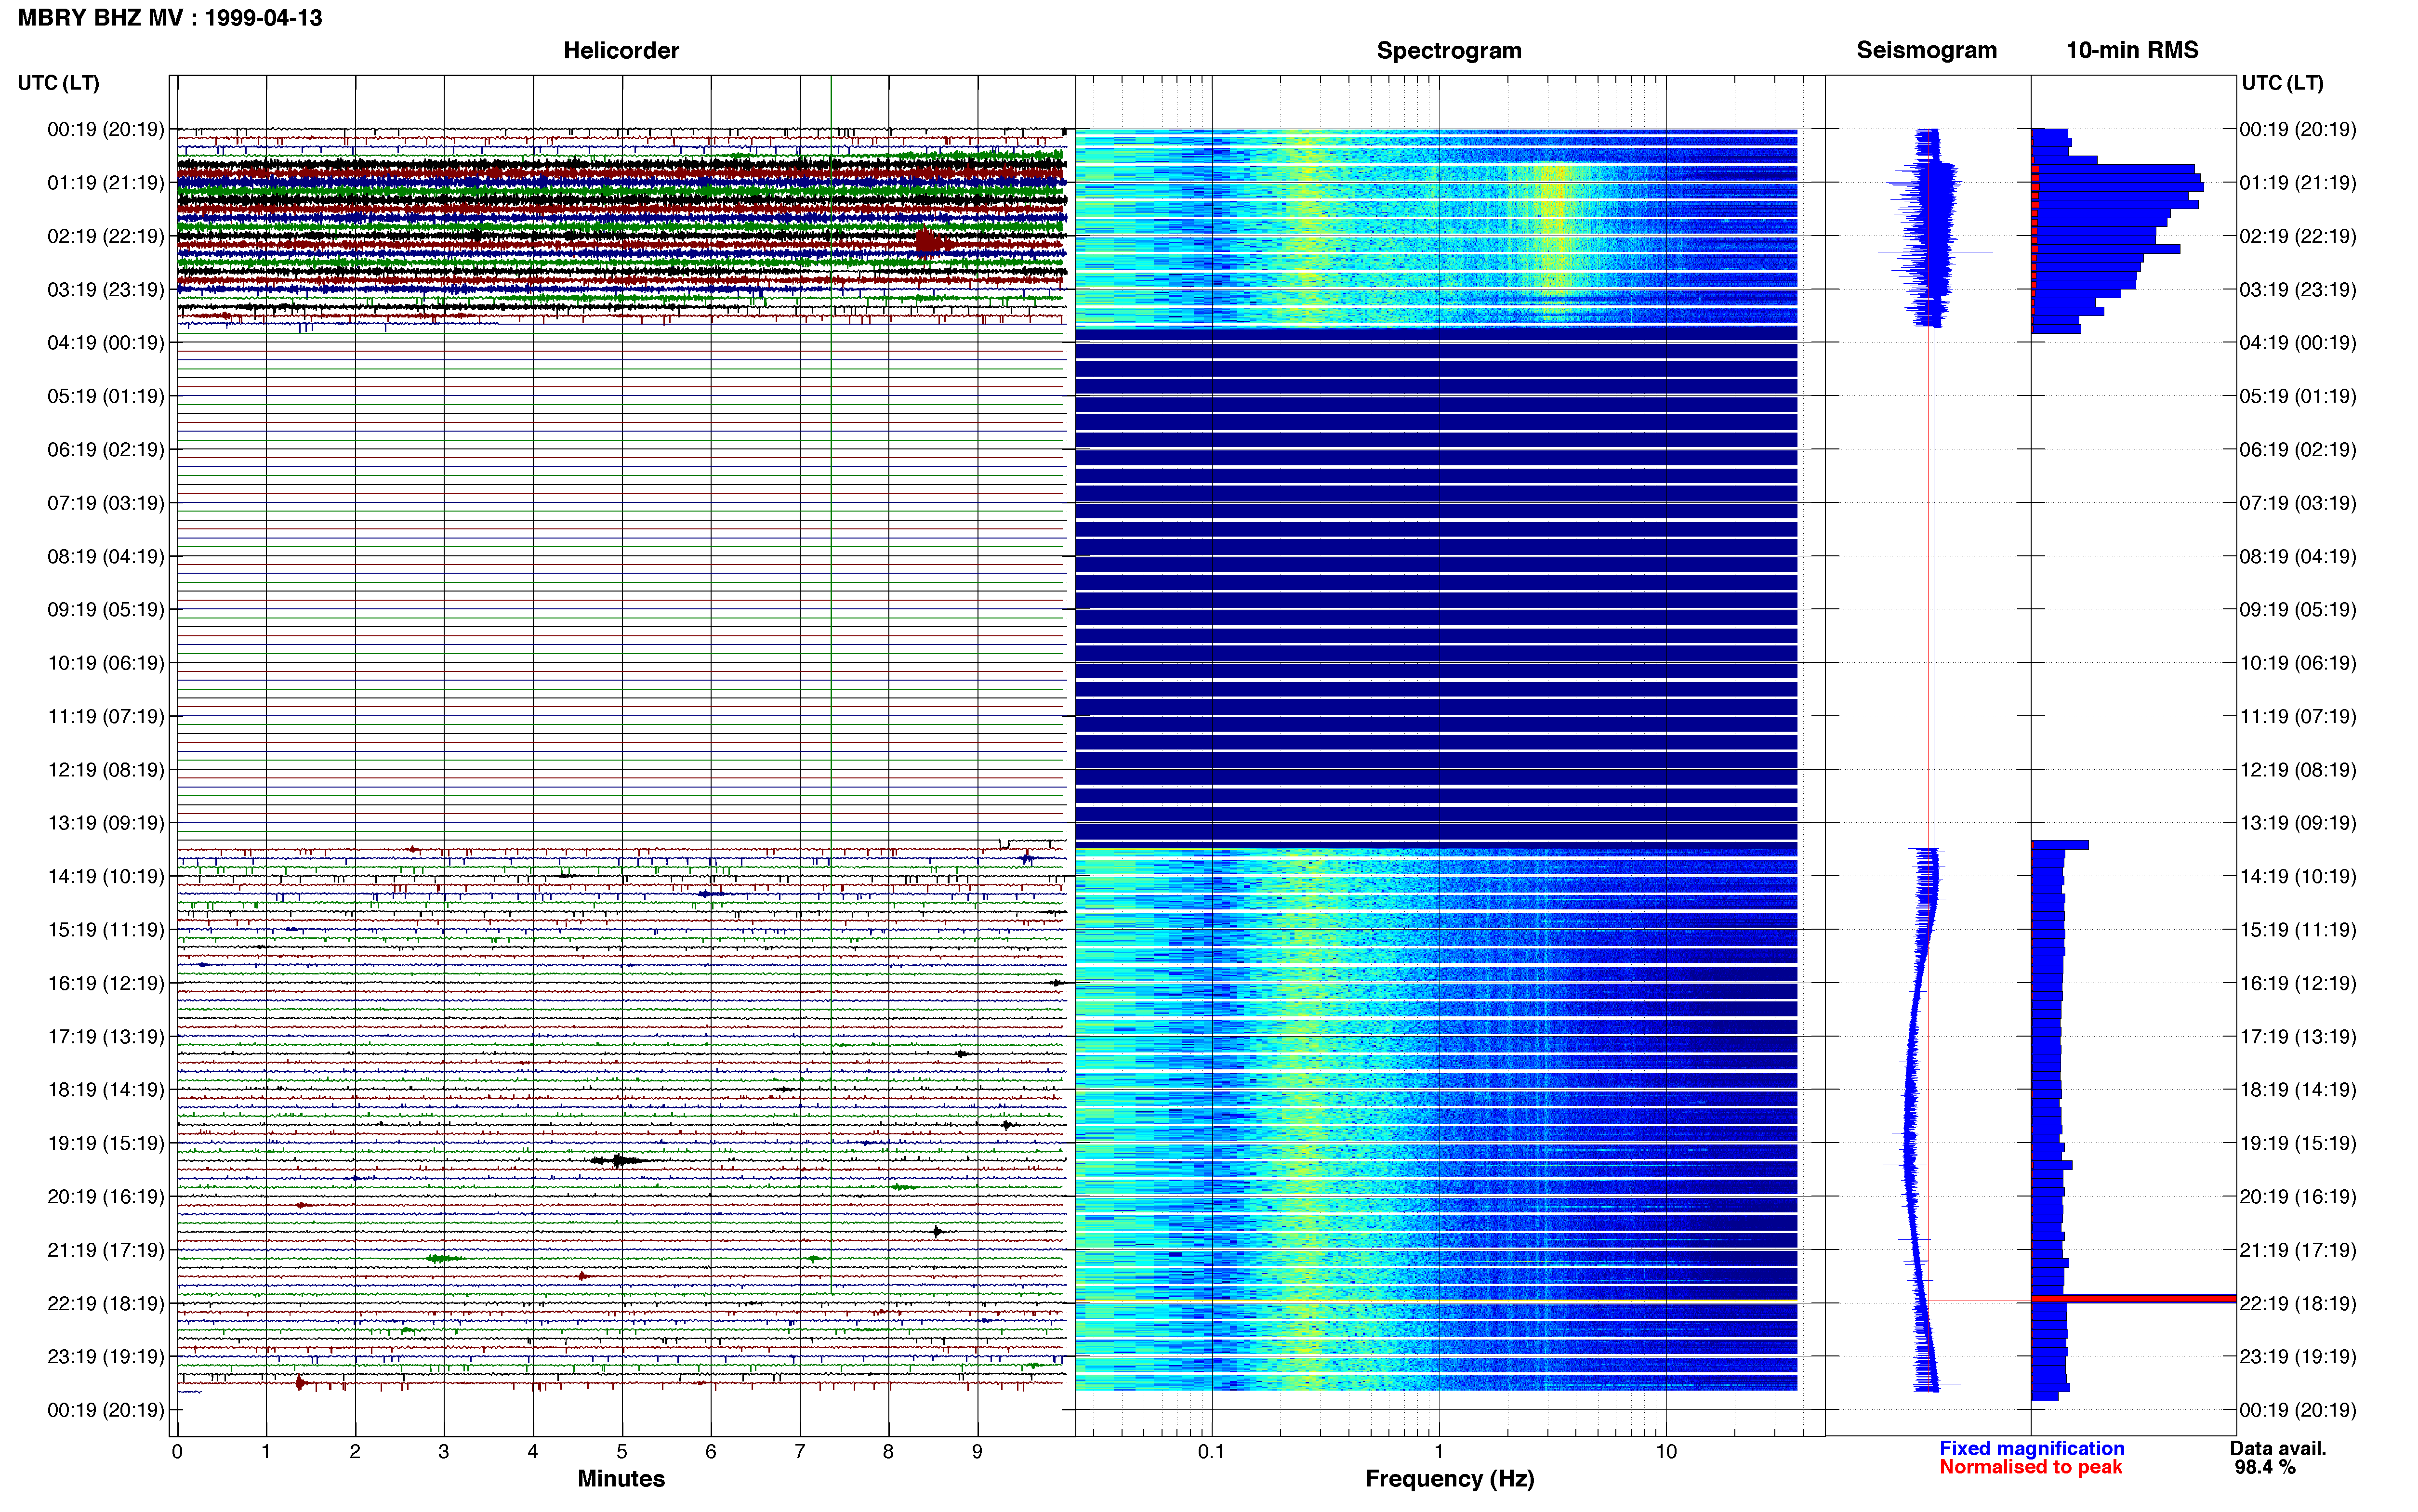Select the 'Helicorder' panel heading
The image size is (2418, 1512).
tap(621, 50)
